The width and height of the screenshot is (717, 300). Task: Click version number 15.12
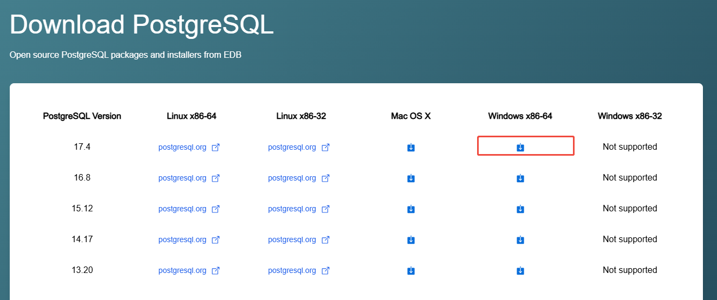82,208
